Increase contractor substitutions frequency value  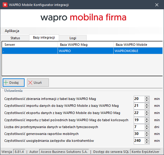click(x=147, y=140)
